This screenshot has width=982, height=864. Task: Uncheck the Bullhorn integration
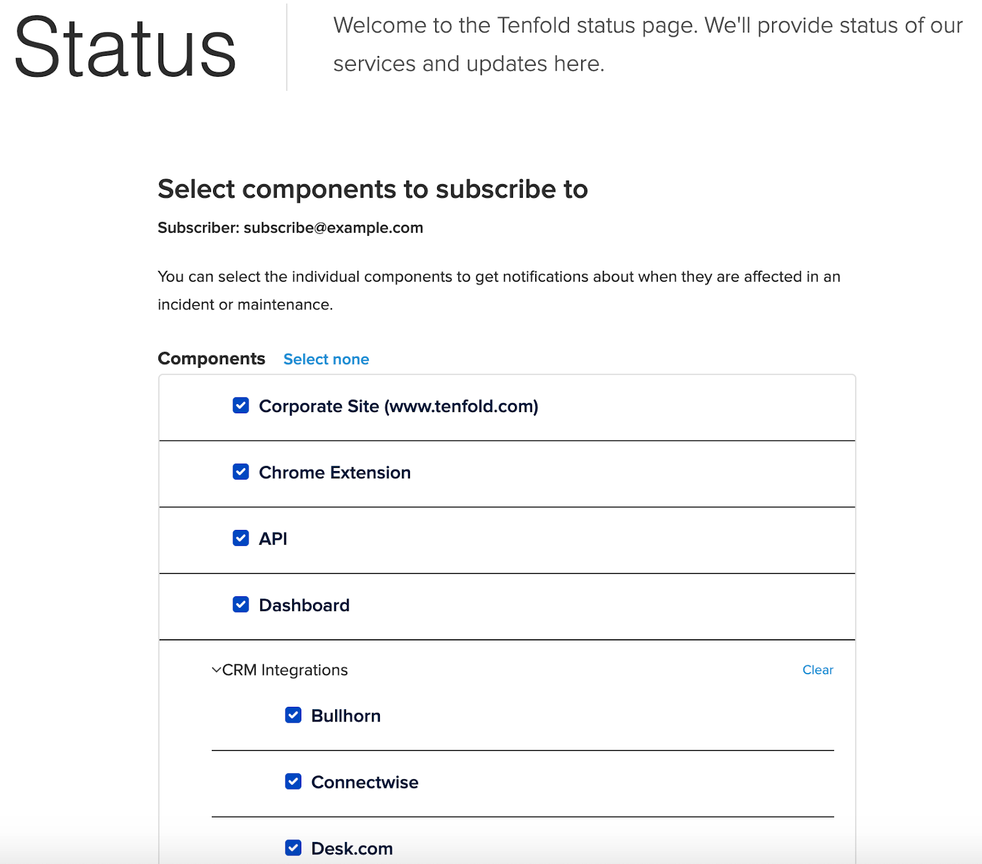click(x=293, y=715)
